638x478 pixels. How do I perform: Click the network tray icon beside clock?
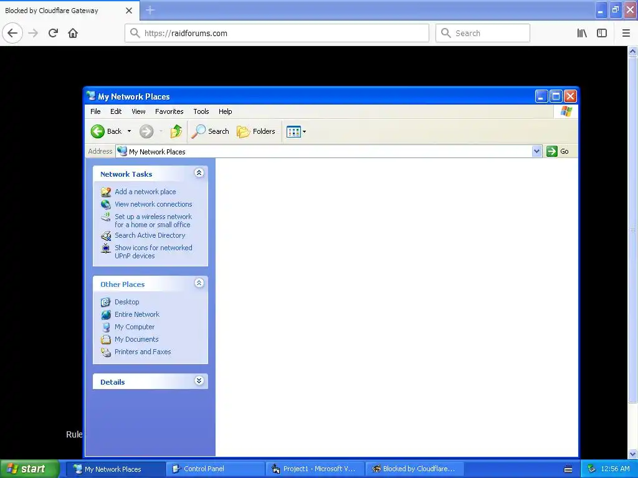pyautogui.click(x=591, y=469)
